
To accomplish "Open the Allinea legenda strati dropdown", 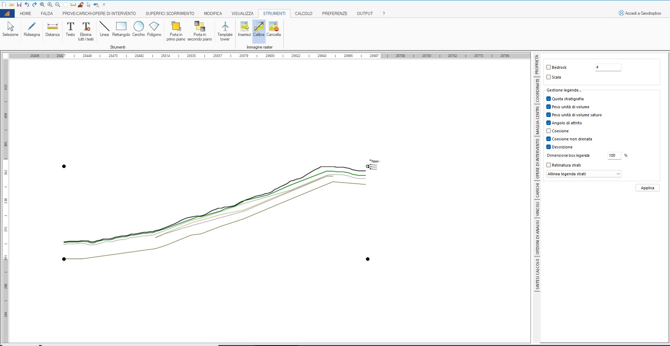I will (583, 174).
